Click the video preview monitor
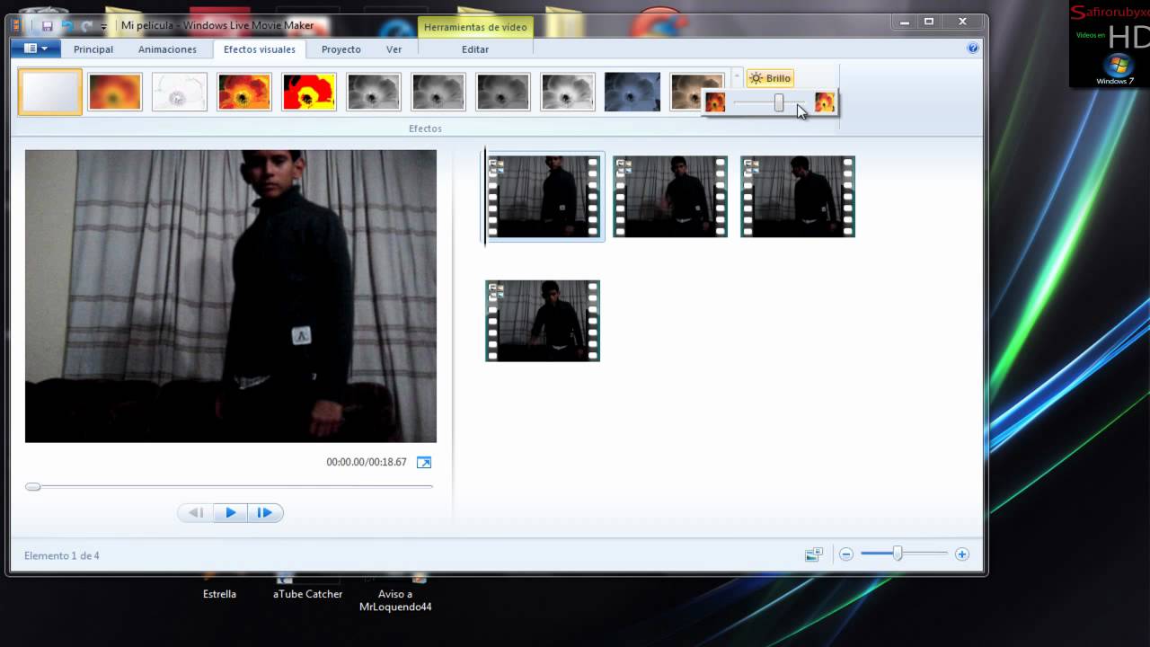1150x647 pixels. pyautogui.click(x=231, y=296)
